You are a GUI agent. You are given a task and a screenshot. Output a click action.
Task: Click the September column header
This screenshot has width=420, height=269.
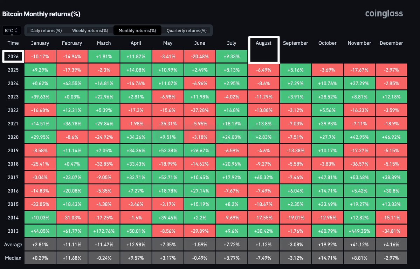click(x=295, y=43)
